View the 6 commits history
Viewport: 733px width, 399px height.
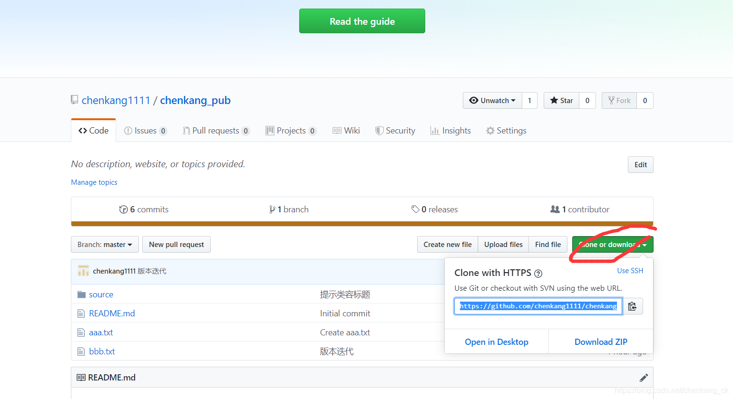[x=144, y=209]
